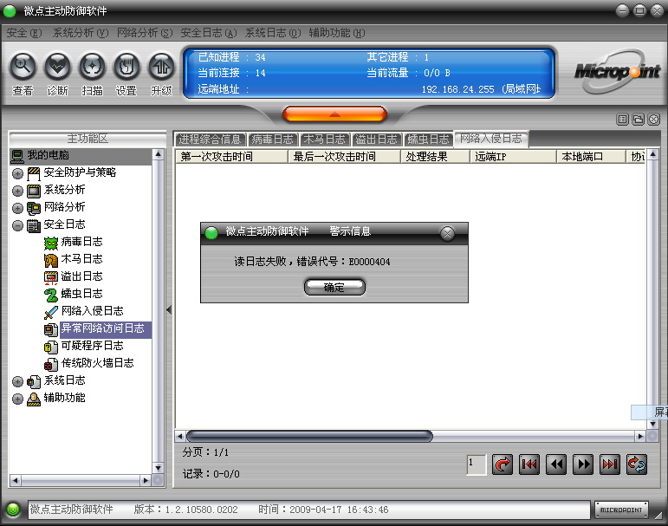Screen dimensions: 668x526
Task: Select the 网络入侵日志 tab
Action: coord(491,139)
